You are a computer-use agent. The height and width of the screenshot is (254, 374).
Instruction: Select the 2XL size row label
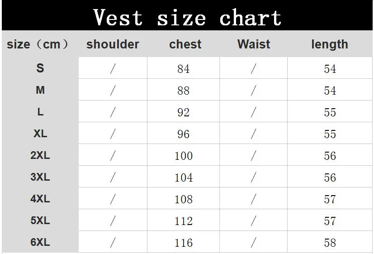click(x=40, y=155)
